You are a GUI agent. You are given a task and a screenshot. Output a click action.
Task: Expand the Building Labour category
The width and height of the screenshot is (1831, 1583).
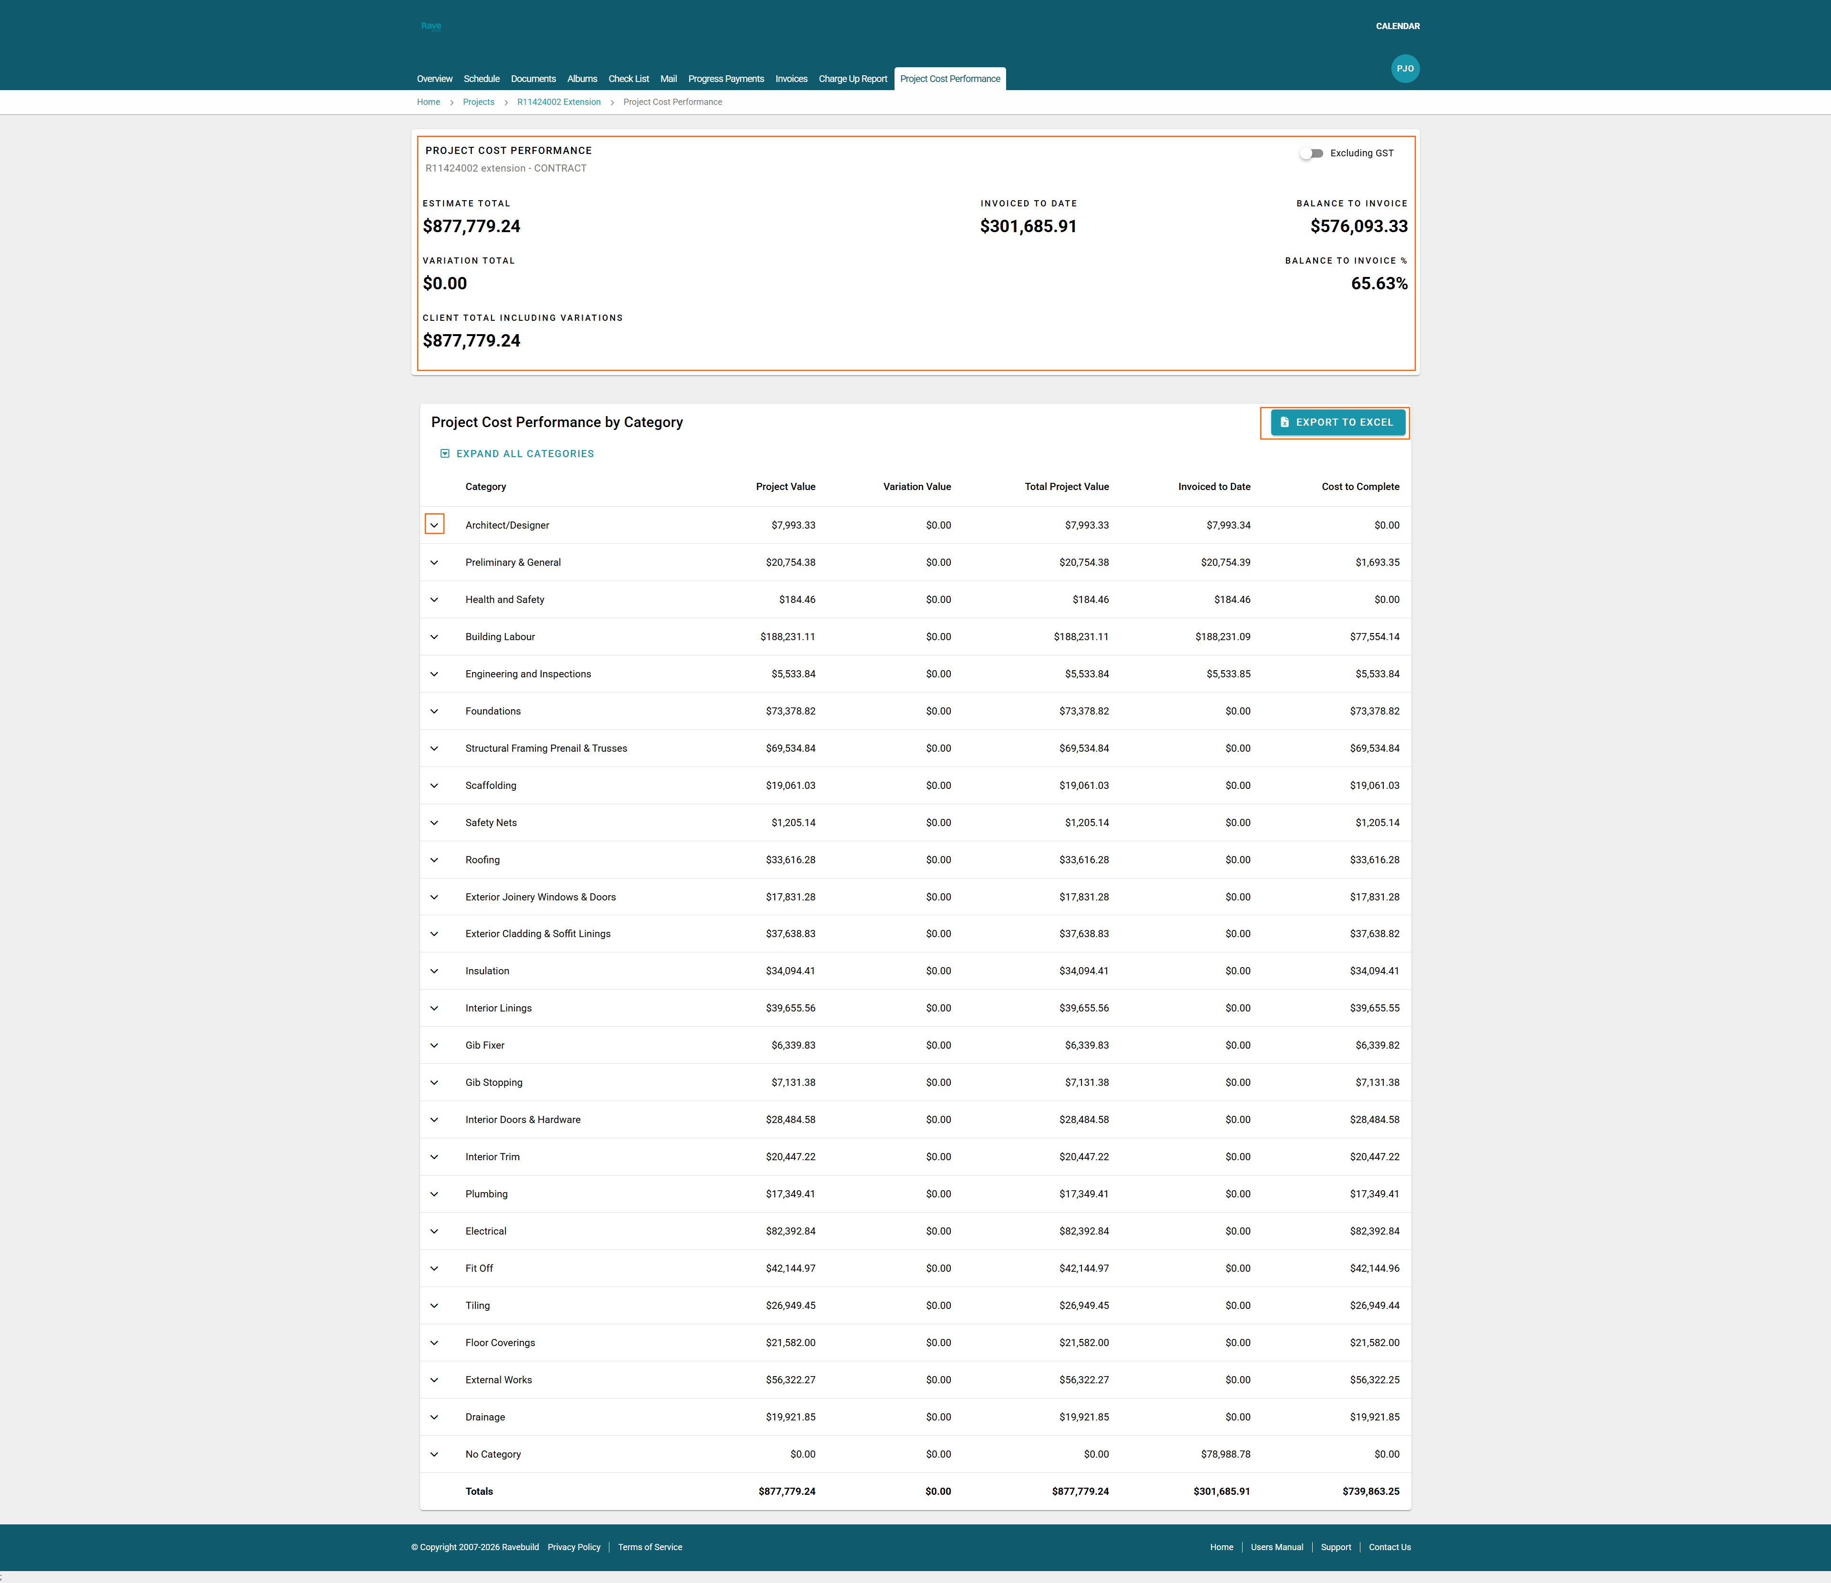pos(434,637)
